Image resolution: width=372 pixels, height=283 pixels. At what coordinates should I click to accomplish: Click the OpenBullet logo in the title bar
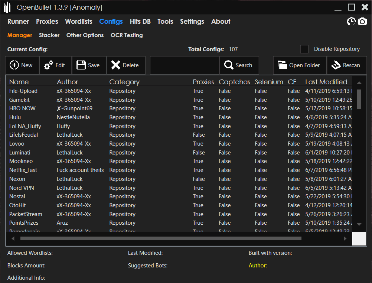point(7,7)
